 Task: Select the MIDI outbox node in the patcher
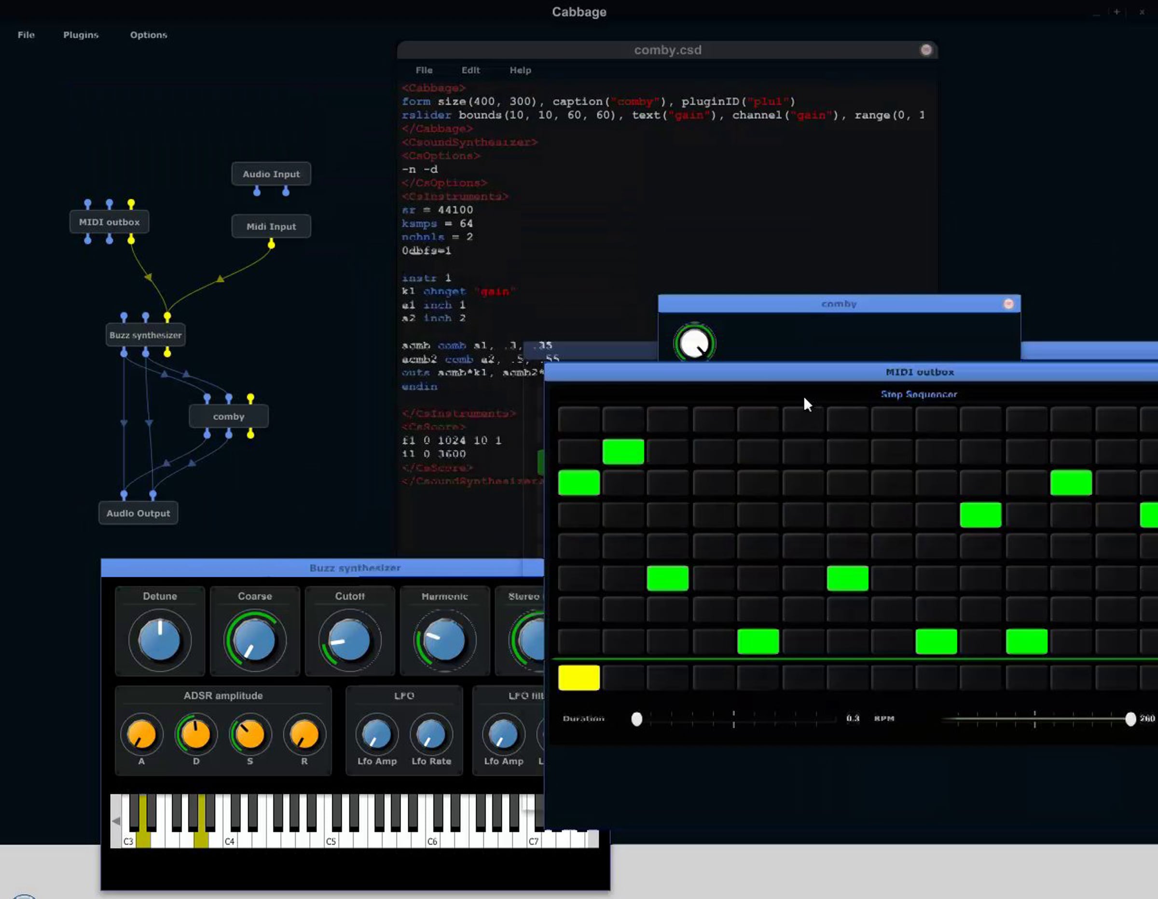(109, 222)
